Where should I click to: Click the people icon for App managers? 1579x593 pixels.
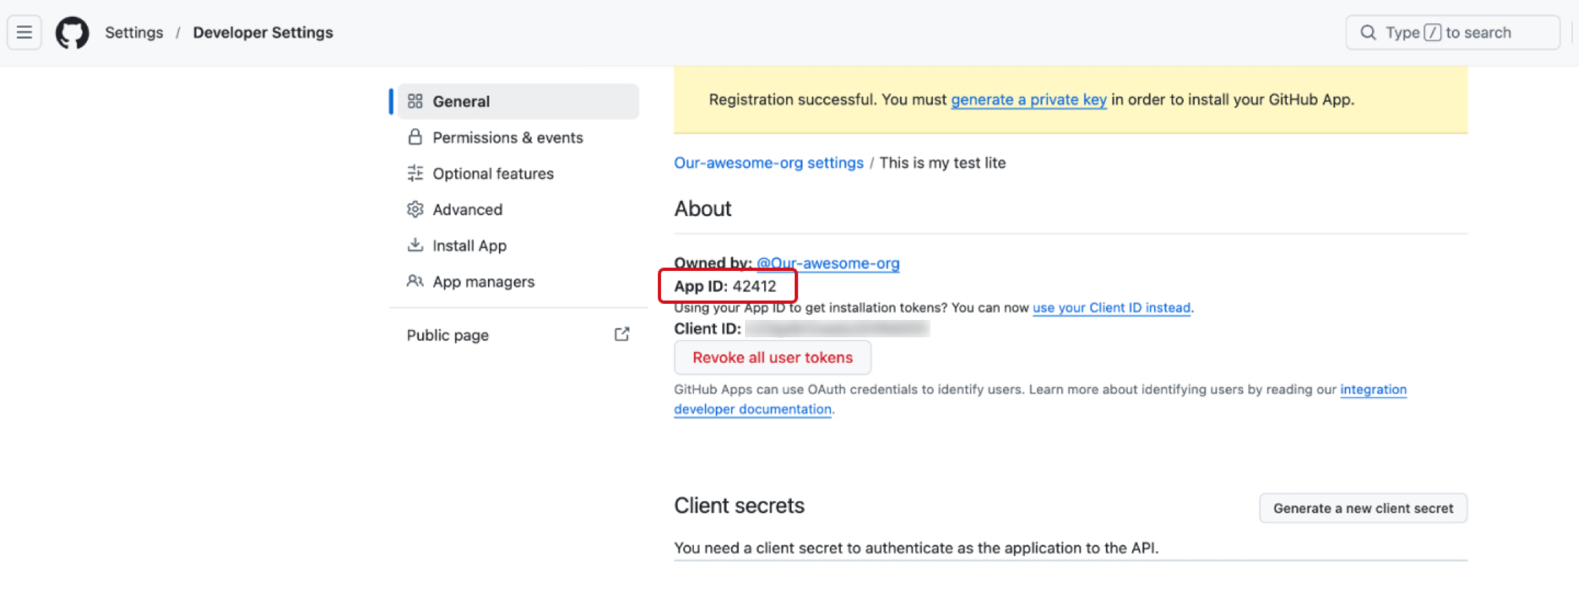click(x=415, y=281)
